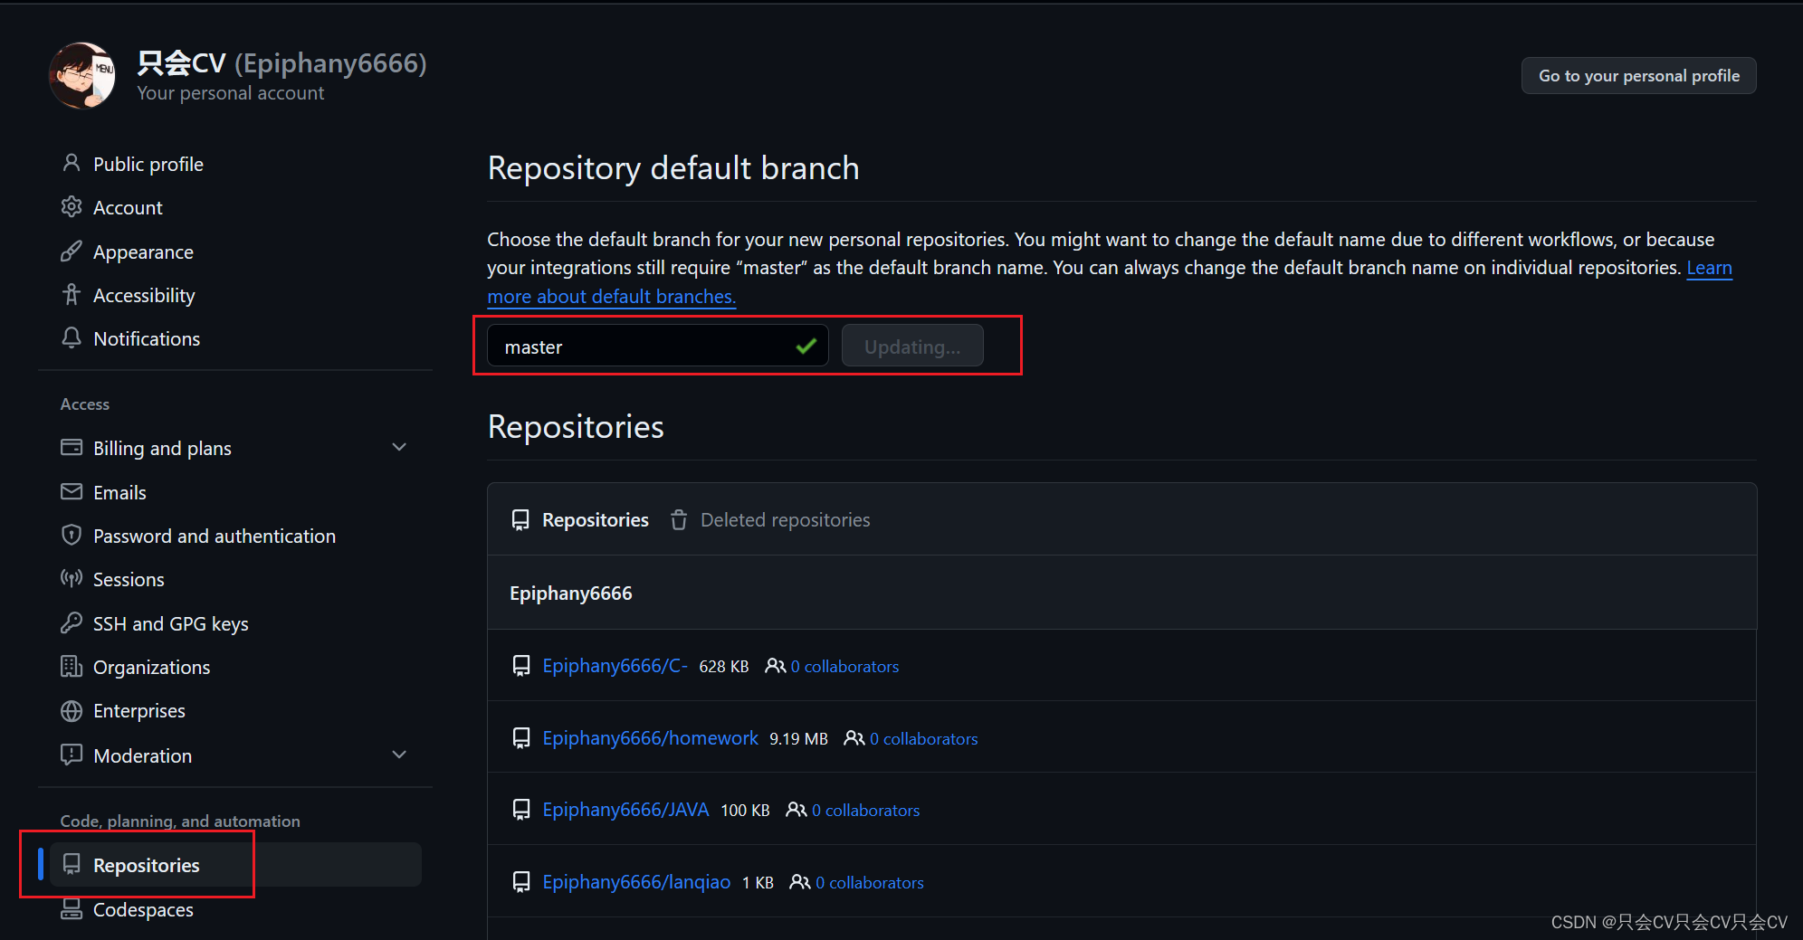1803x940 pixels.
Task: Click the 628 KB size text
Action: (724, 667)
